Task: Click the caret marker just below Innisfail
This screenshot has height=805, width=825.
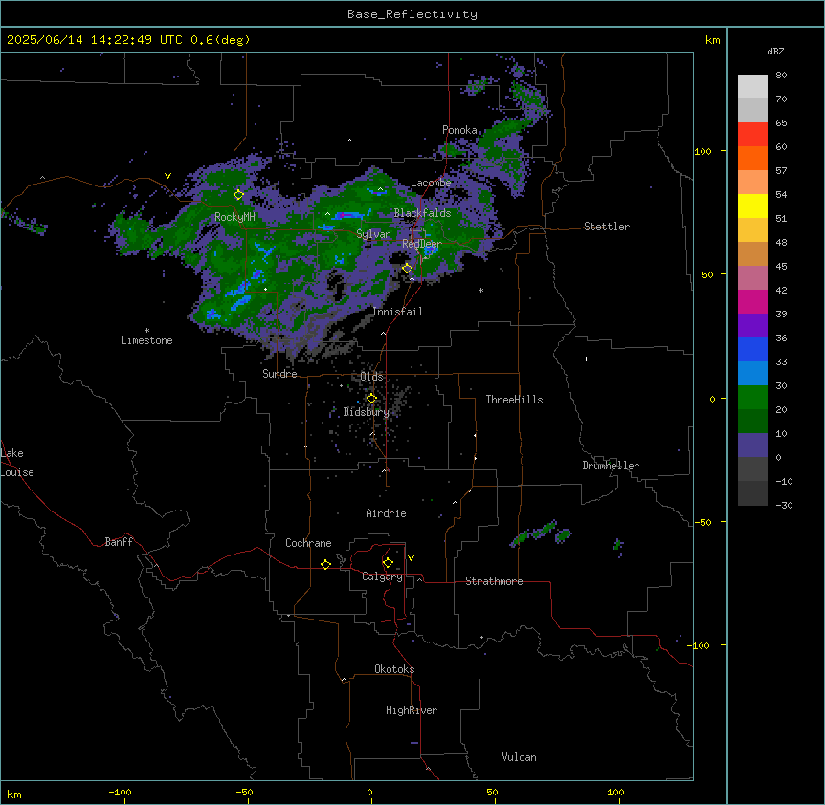Action: click(383, 333)
